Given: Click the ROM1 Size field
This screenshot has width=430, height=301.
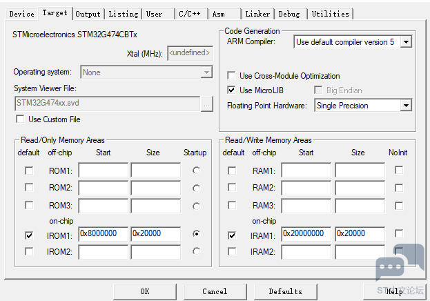Looking at the screenshot, I should click(156, 171).
